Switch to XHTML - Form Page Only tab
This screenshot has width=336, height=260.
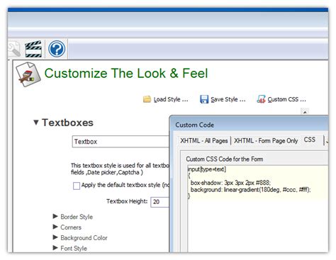tap(266, 141)
